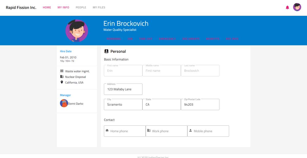The image size is (307, 158).
Task: Switch to the EMERGENCY tab
Action: point(167,39)
